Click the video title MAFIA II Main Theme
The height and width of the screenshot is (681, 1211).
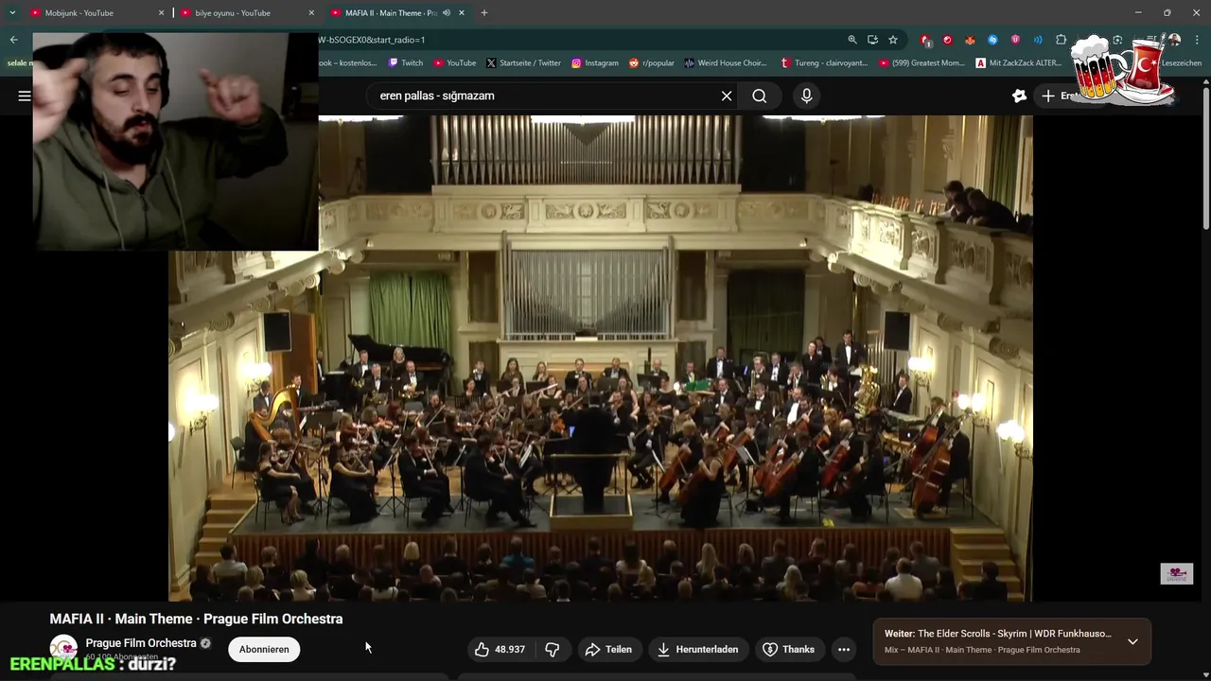pyautogui.click(x=196, y=619)
